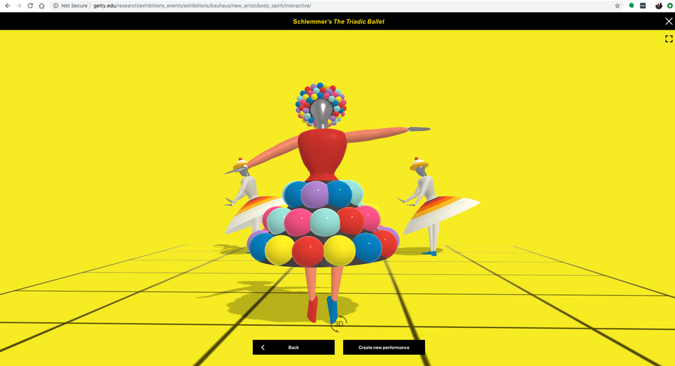Click the Back button
Screen dimensions: 675x366
coord(293,347)
